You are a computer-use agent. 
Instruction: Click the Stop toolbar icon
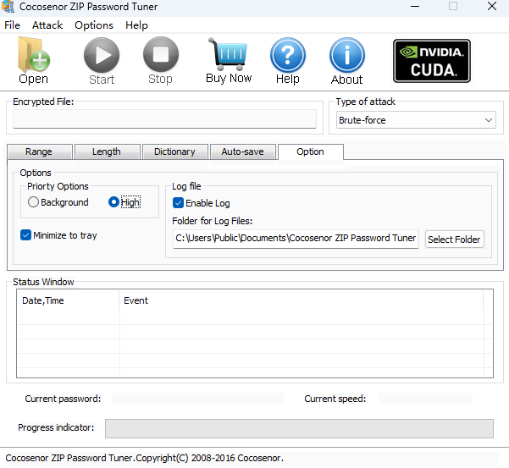pyautogui.click(x=160, y=57)
